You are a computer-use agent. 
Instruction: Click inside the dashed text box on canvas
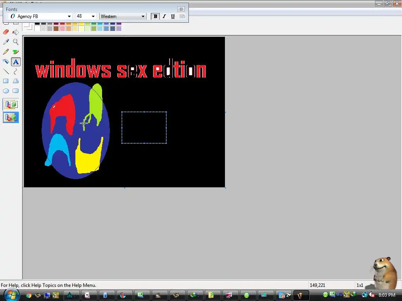click(144, 127)
